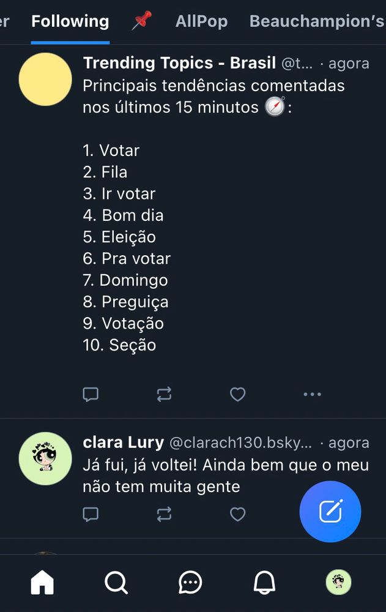Repost clara Lury's post
Viewport: 386px width, 612px height.
coord(164,515)
